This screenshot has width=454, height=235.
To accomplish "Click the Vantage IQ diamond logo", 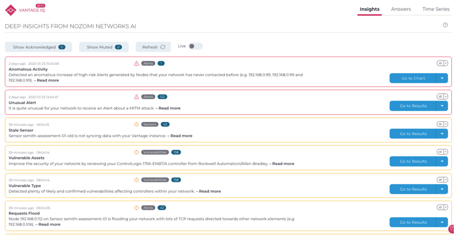I will tap(11, 10).
